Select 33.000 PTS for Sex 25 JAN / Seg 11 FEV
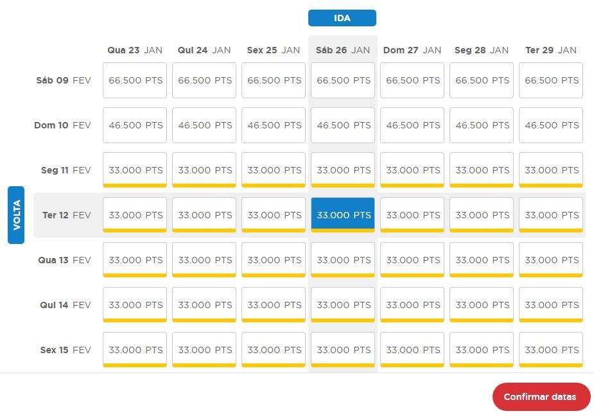Image resolution: width=594 pixels, height=418 pixels. 274,170
